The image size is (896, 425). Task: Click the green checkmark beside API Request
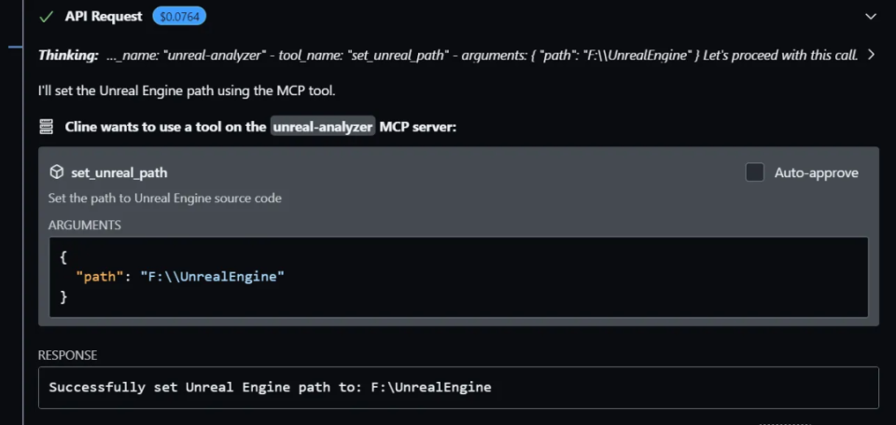click(x=47, y=17)
